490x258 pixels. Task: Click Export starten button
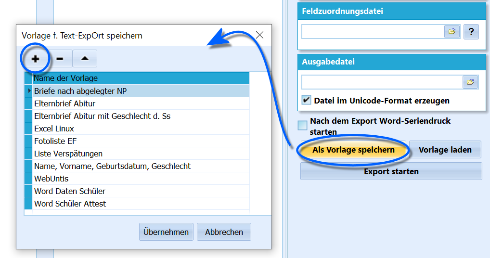click(391, 171)
